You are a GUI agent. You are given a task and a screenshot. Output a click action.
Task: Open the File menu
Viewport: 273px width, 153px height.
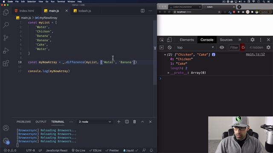(17, 2)
